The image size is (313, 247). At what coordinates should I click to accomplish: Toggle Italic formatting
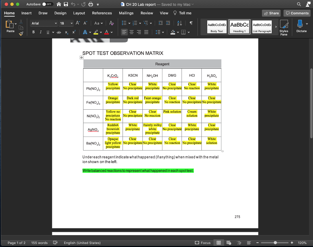(41, 32)
